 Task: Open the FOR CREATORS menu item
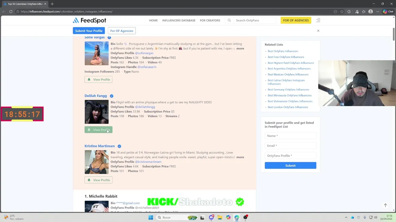[210, 20]
